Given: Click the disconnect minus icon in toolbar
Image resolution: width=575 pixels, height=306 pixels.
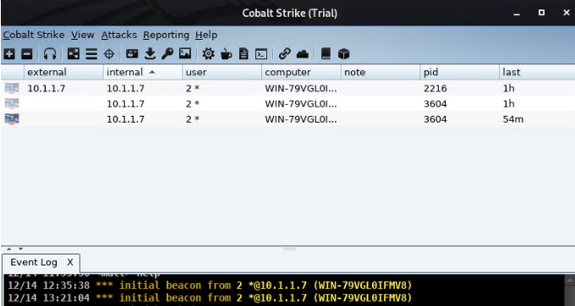Looking at the screenshot, I should [27, 54].
